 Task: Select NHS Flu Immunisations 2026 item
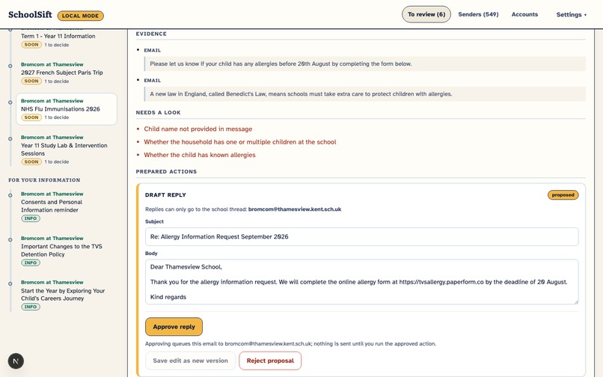point(66,109)
